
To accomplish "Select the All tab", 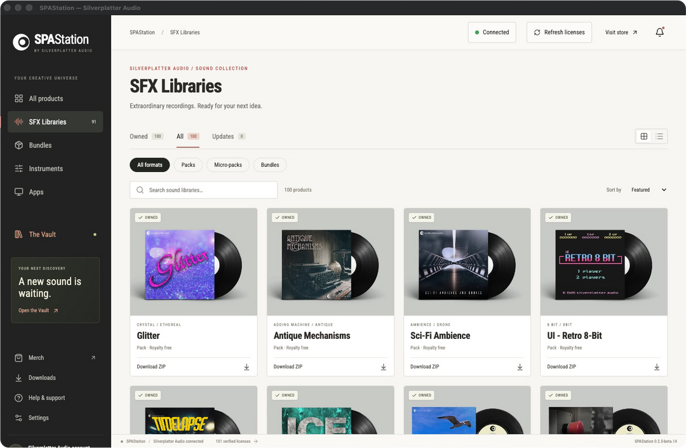I will pyautogui.click(x=187, y=136).
